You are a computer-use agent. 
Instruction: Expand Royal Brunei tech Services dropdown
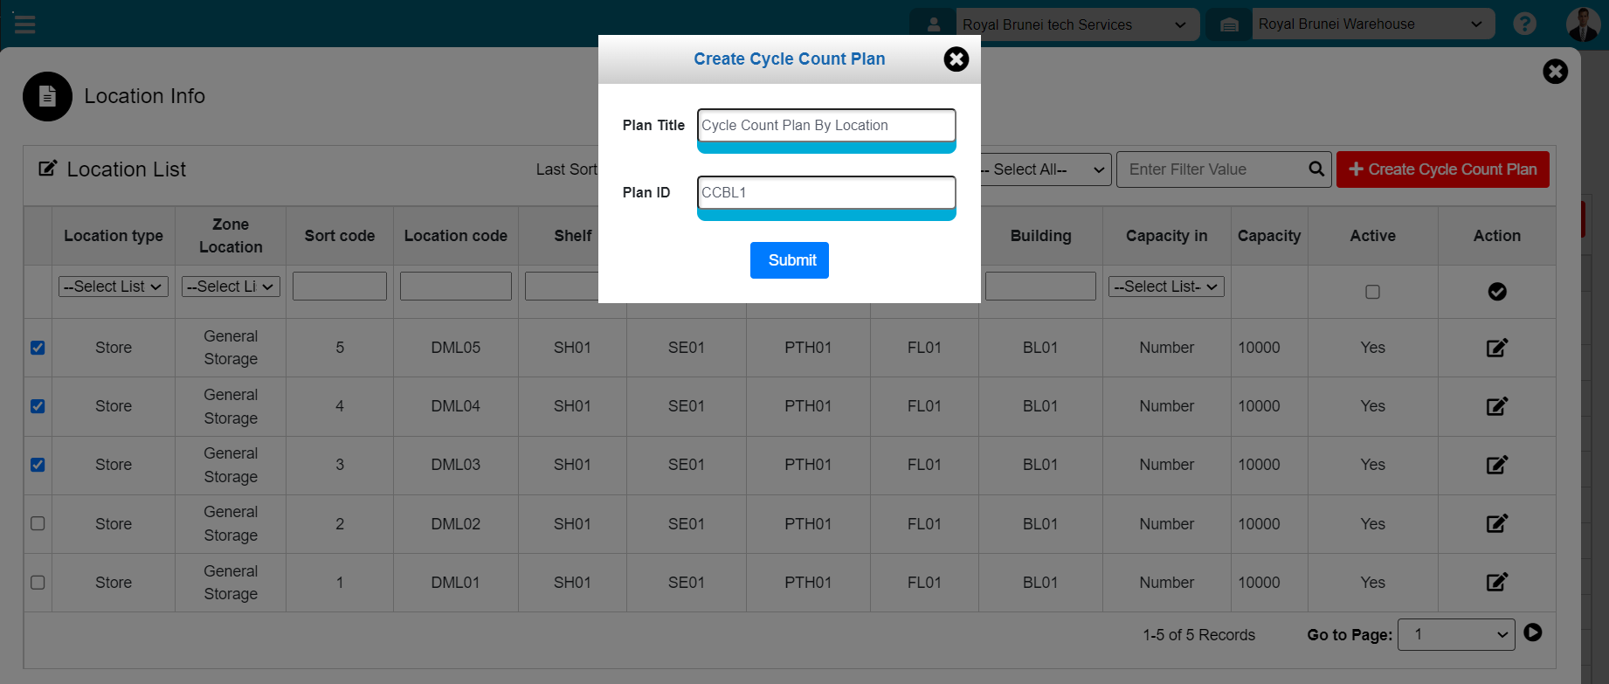pyautogui.click(x=1074, y=24)
